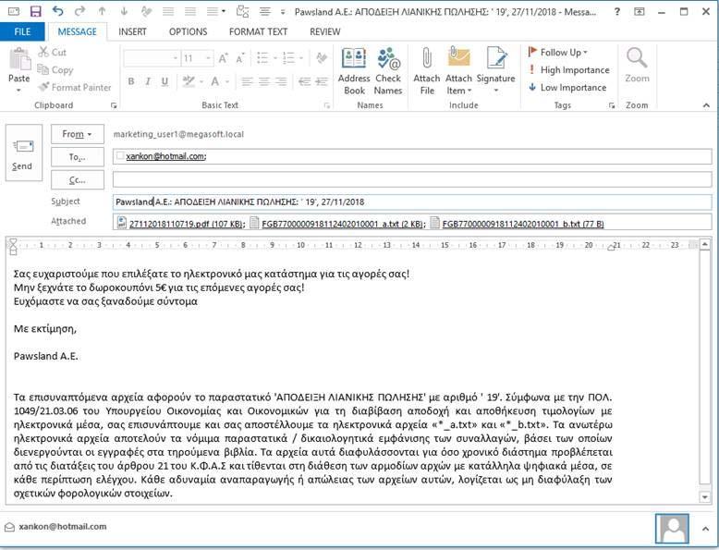Image resolution: width=719 pixels, height=550 pixels.
Task: Click Cut in Clipboard group
Action: (53, 52)
